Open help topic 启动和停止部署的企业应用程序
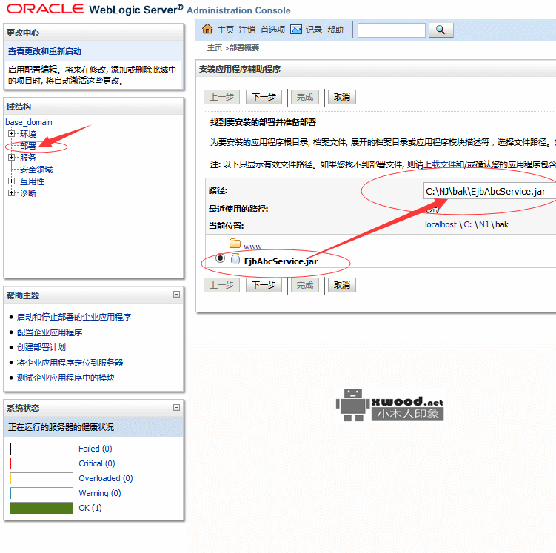This screenshot has width=556, height=553. [x=74, y=317]
